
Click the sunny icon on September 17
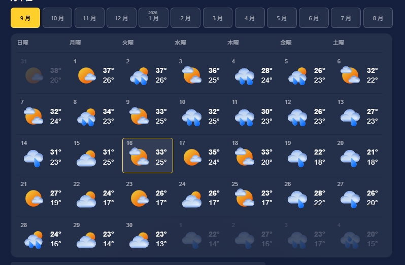(x=192, y=157)
